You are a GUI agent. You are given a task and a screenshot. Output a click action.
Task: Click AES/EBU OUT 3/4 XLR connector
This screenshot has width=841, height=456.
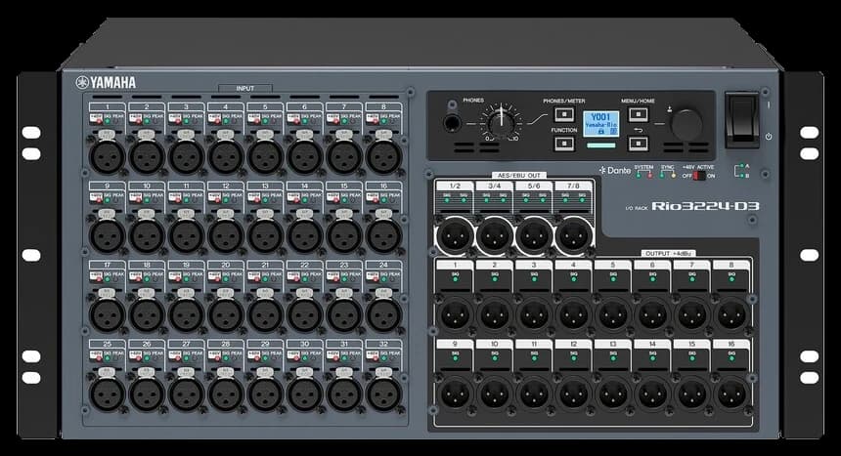pyautogui.click(x=495, y=235)
